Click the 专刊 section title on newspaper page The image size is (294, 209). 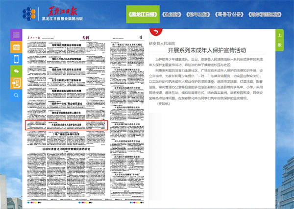(85, 37)
